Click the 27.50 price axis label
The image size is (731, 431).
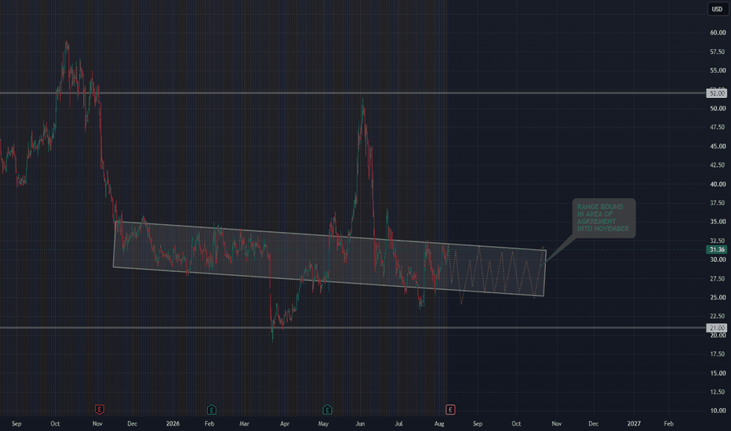(x=718, y=279)
